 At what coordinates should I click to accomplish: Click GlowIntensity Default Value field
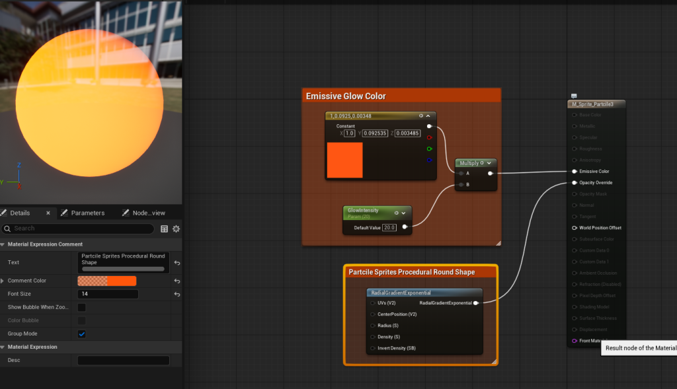pyautogui.click(x=389, y=227)
